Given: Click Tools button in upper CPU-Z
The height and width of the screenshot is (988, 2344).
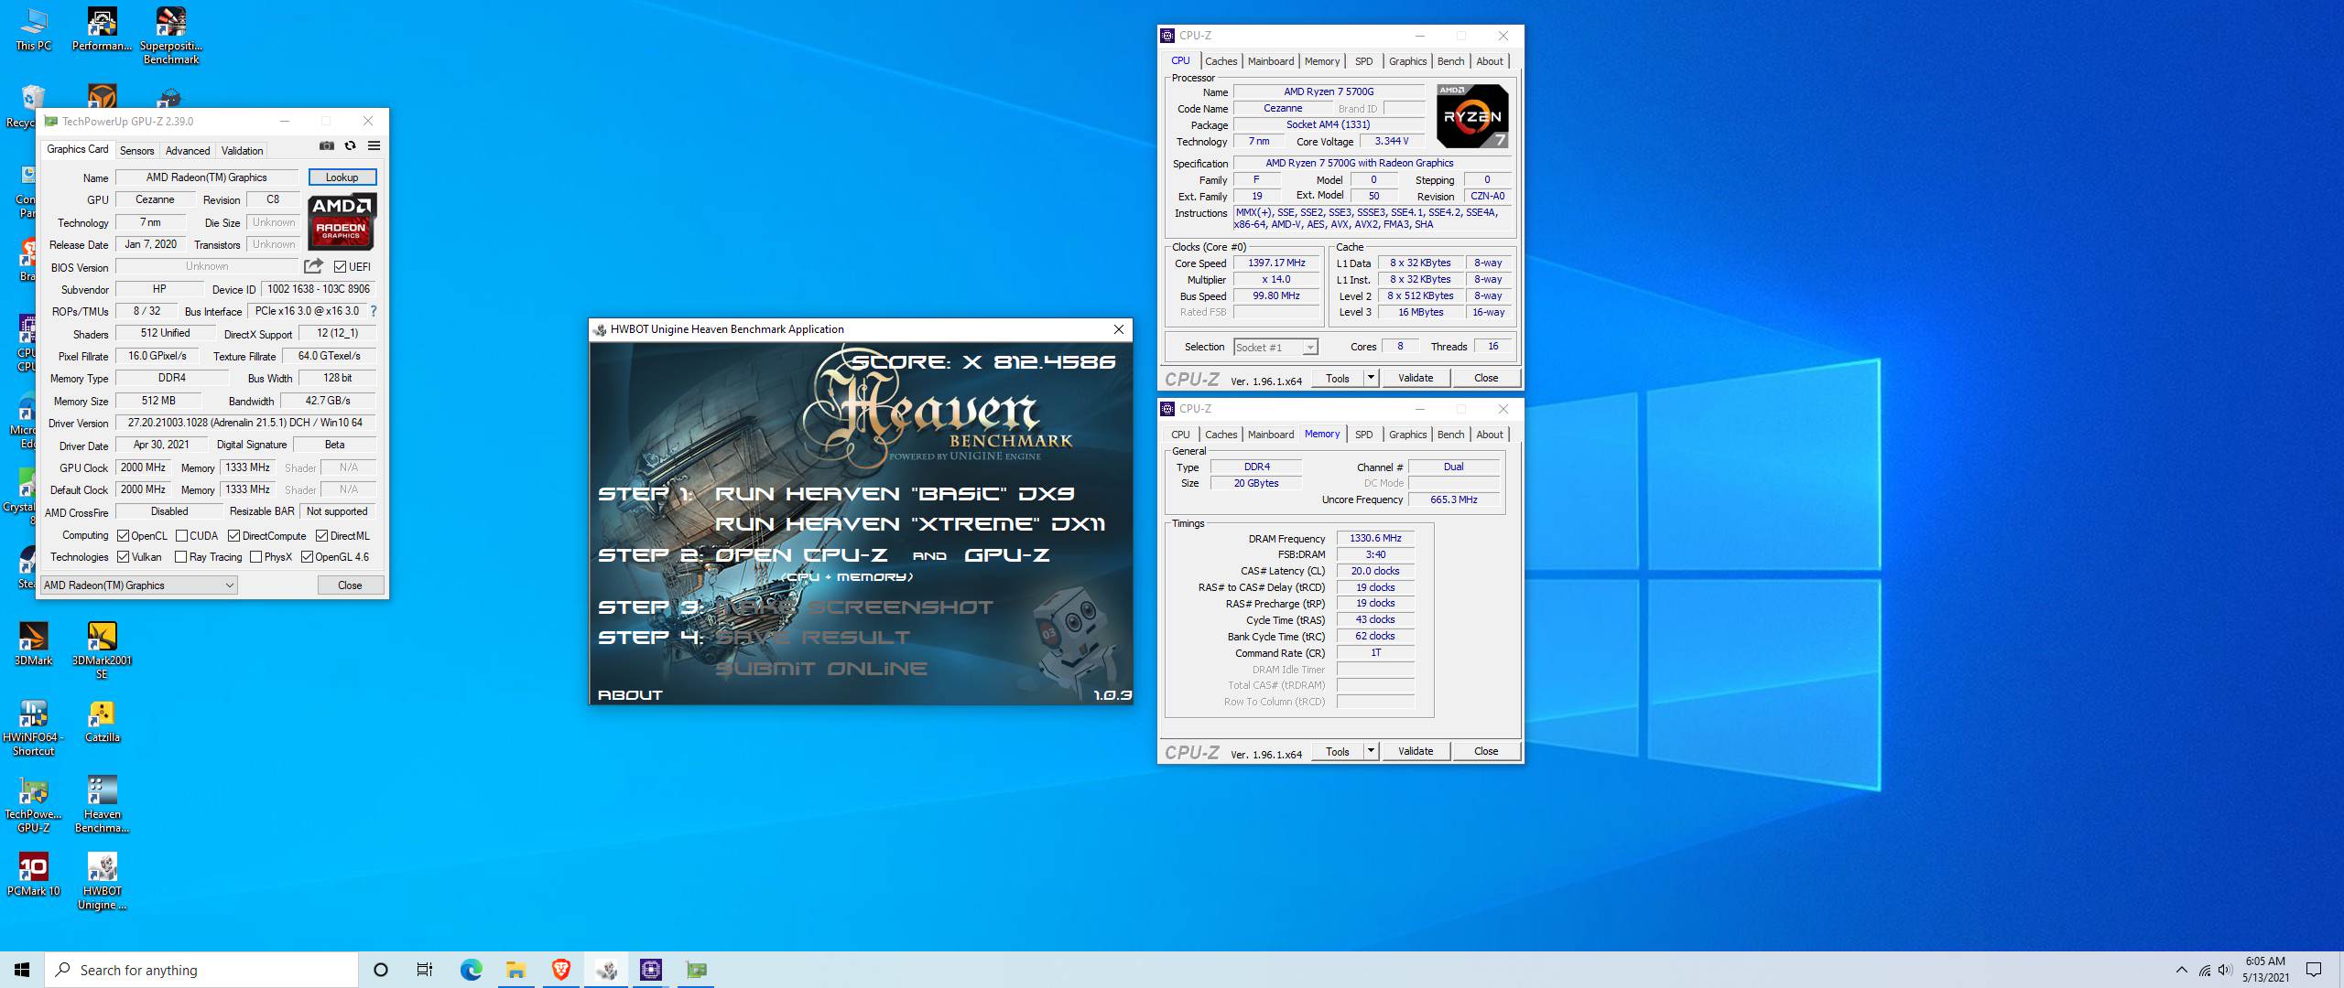Looking at the screenshot, I should pyautogui.click(x=1338, y=378).
